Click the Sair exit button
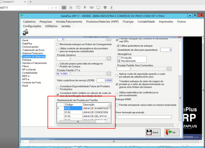205x148 pixels. (x=172, y=132)
